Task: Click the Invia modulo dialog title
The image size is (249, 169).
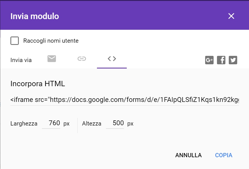Action: [x=35, y=16]
